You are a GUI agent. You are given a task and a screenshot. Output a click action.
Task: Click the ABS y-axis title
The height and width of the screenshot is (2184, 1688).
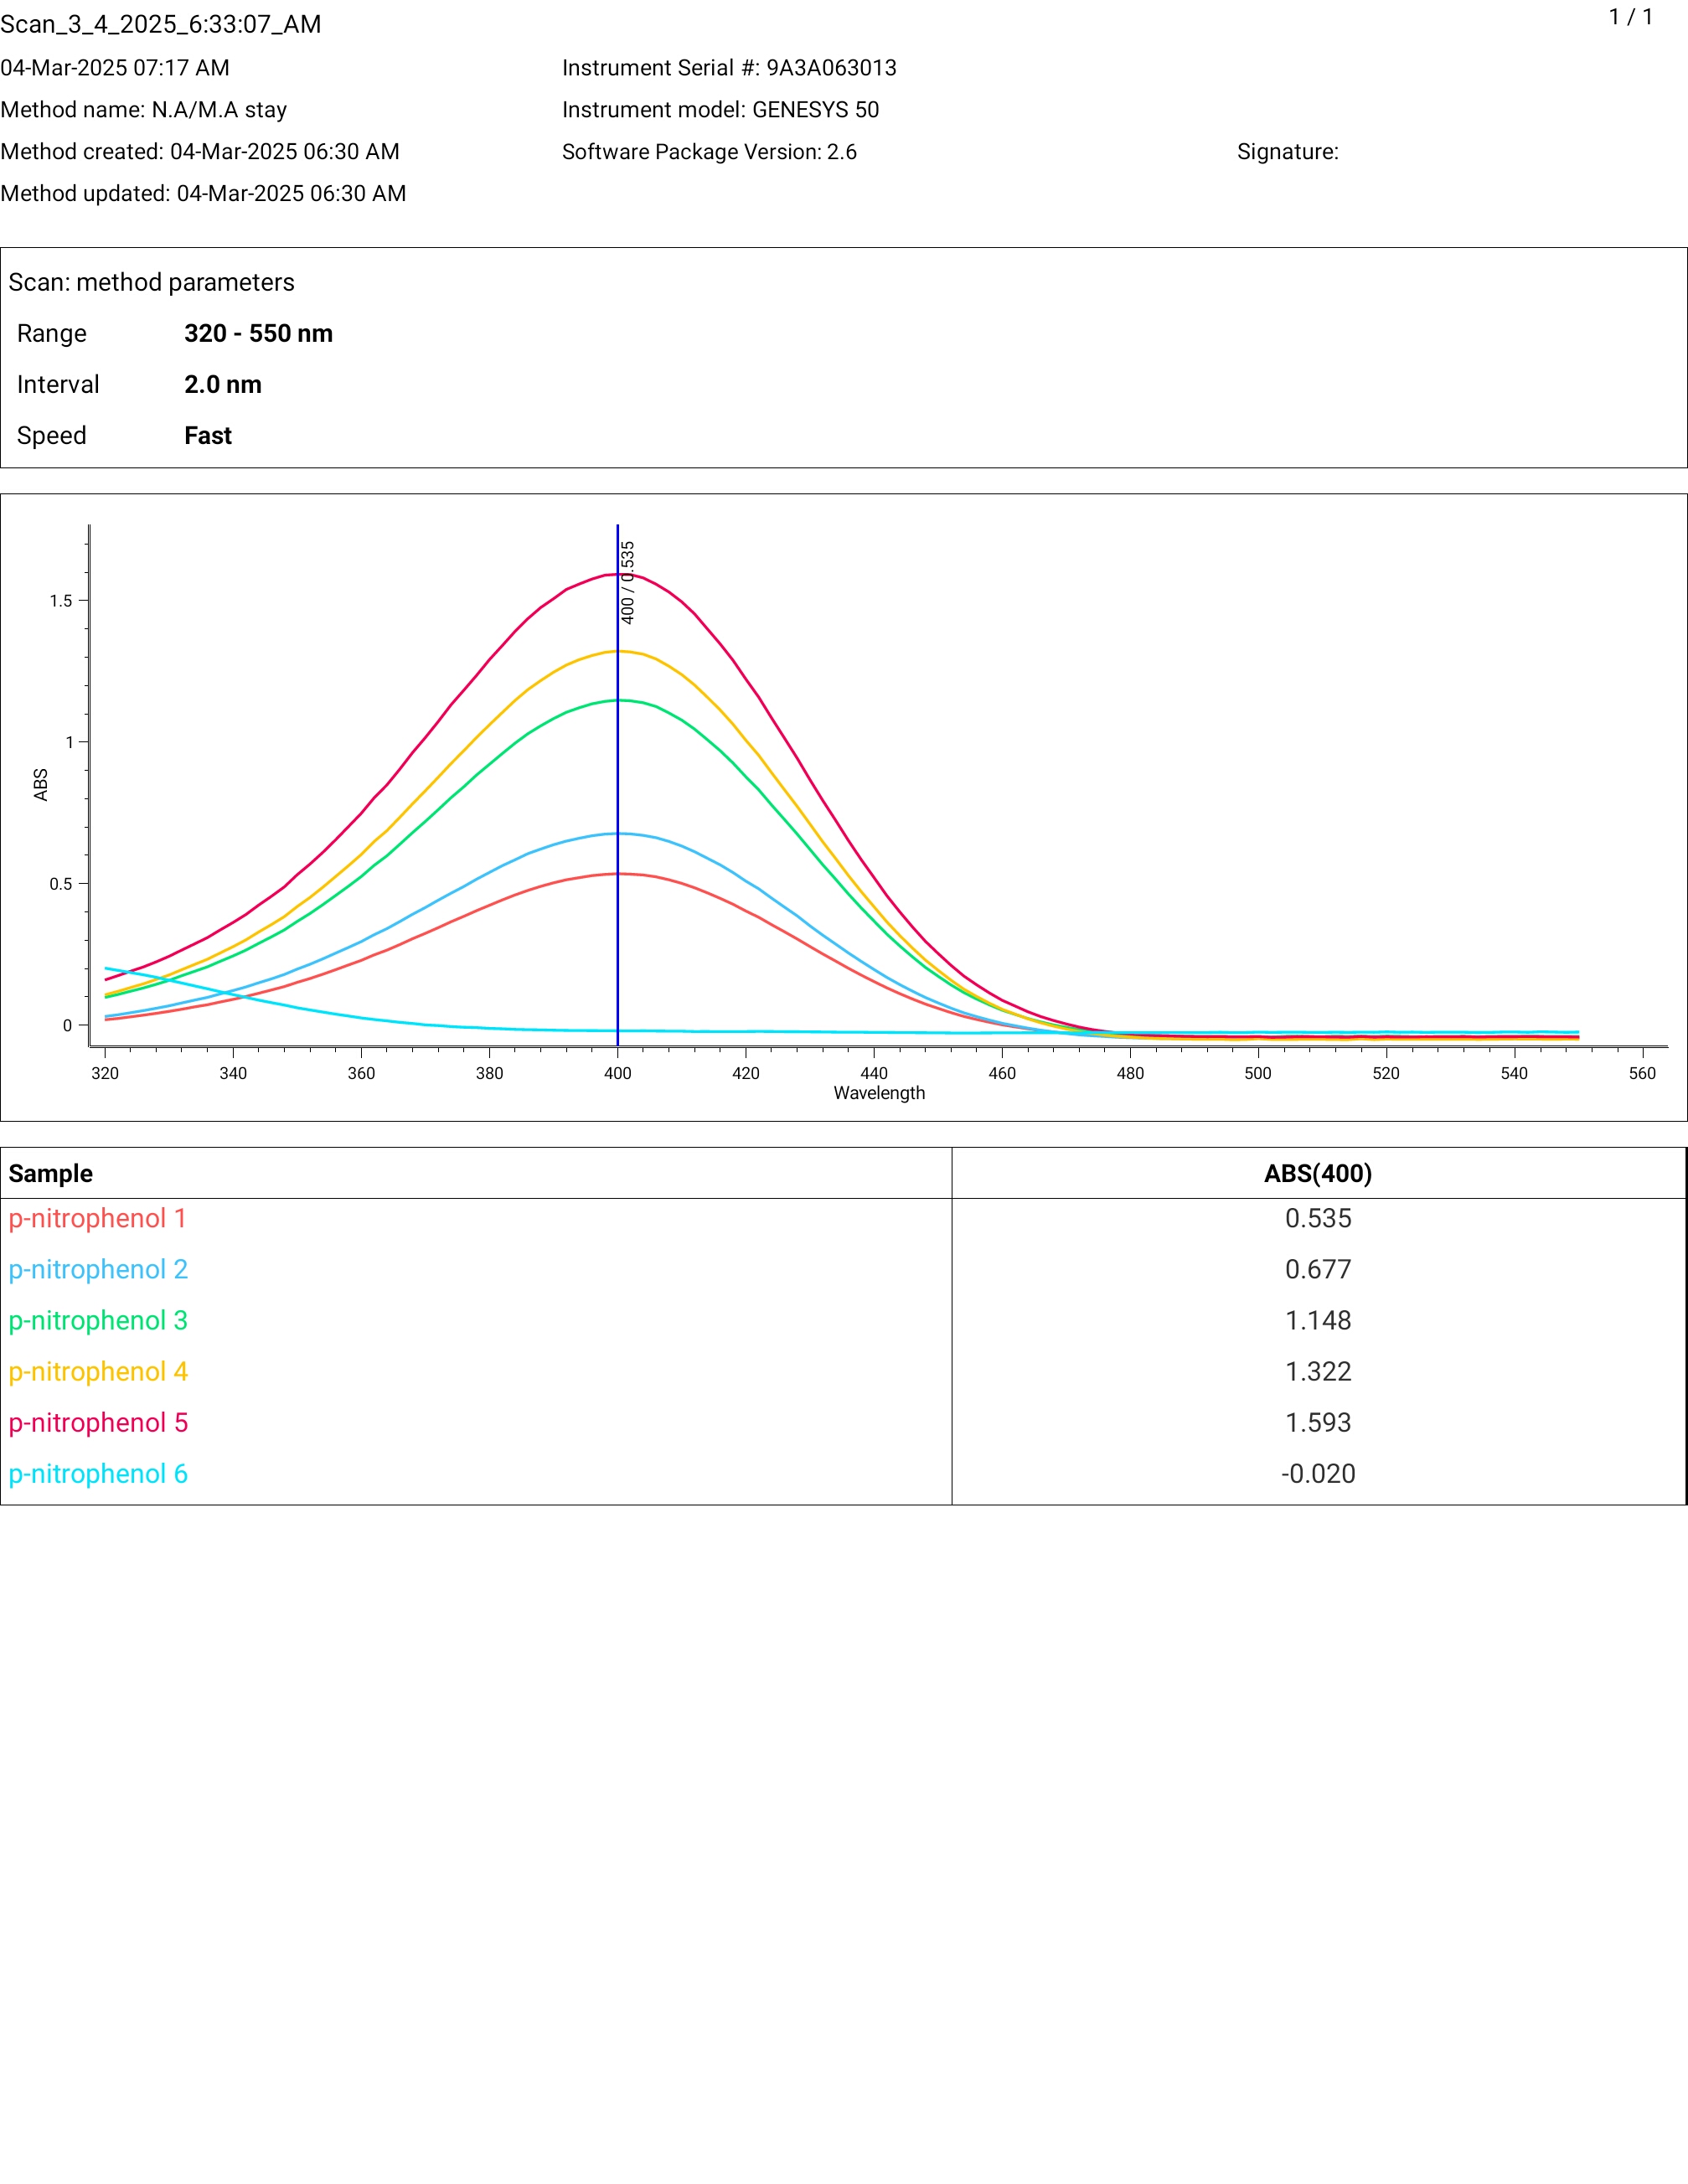tap(41, 784)
